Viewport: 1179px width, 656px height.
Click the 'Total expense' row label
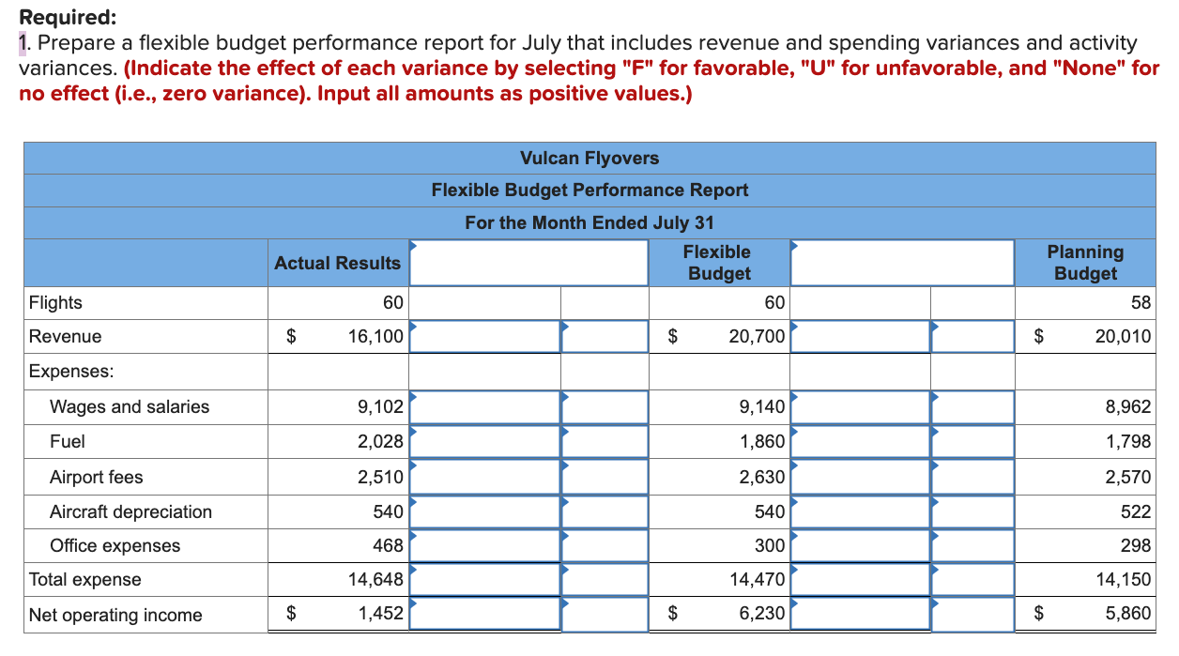coord(85,580)
